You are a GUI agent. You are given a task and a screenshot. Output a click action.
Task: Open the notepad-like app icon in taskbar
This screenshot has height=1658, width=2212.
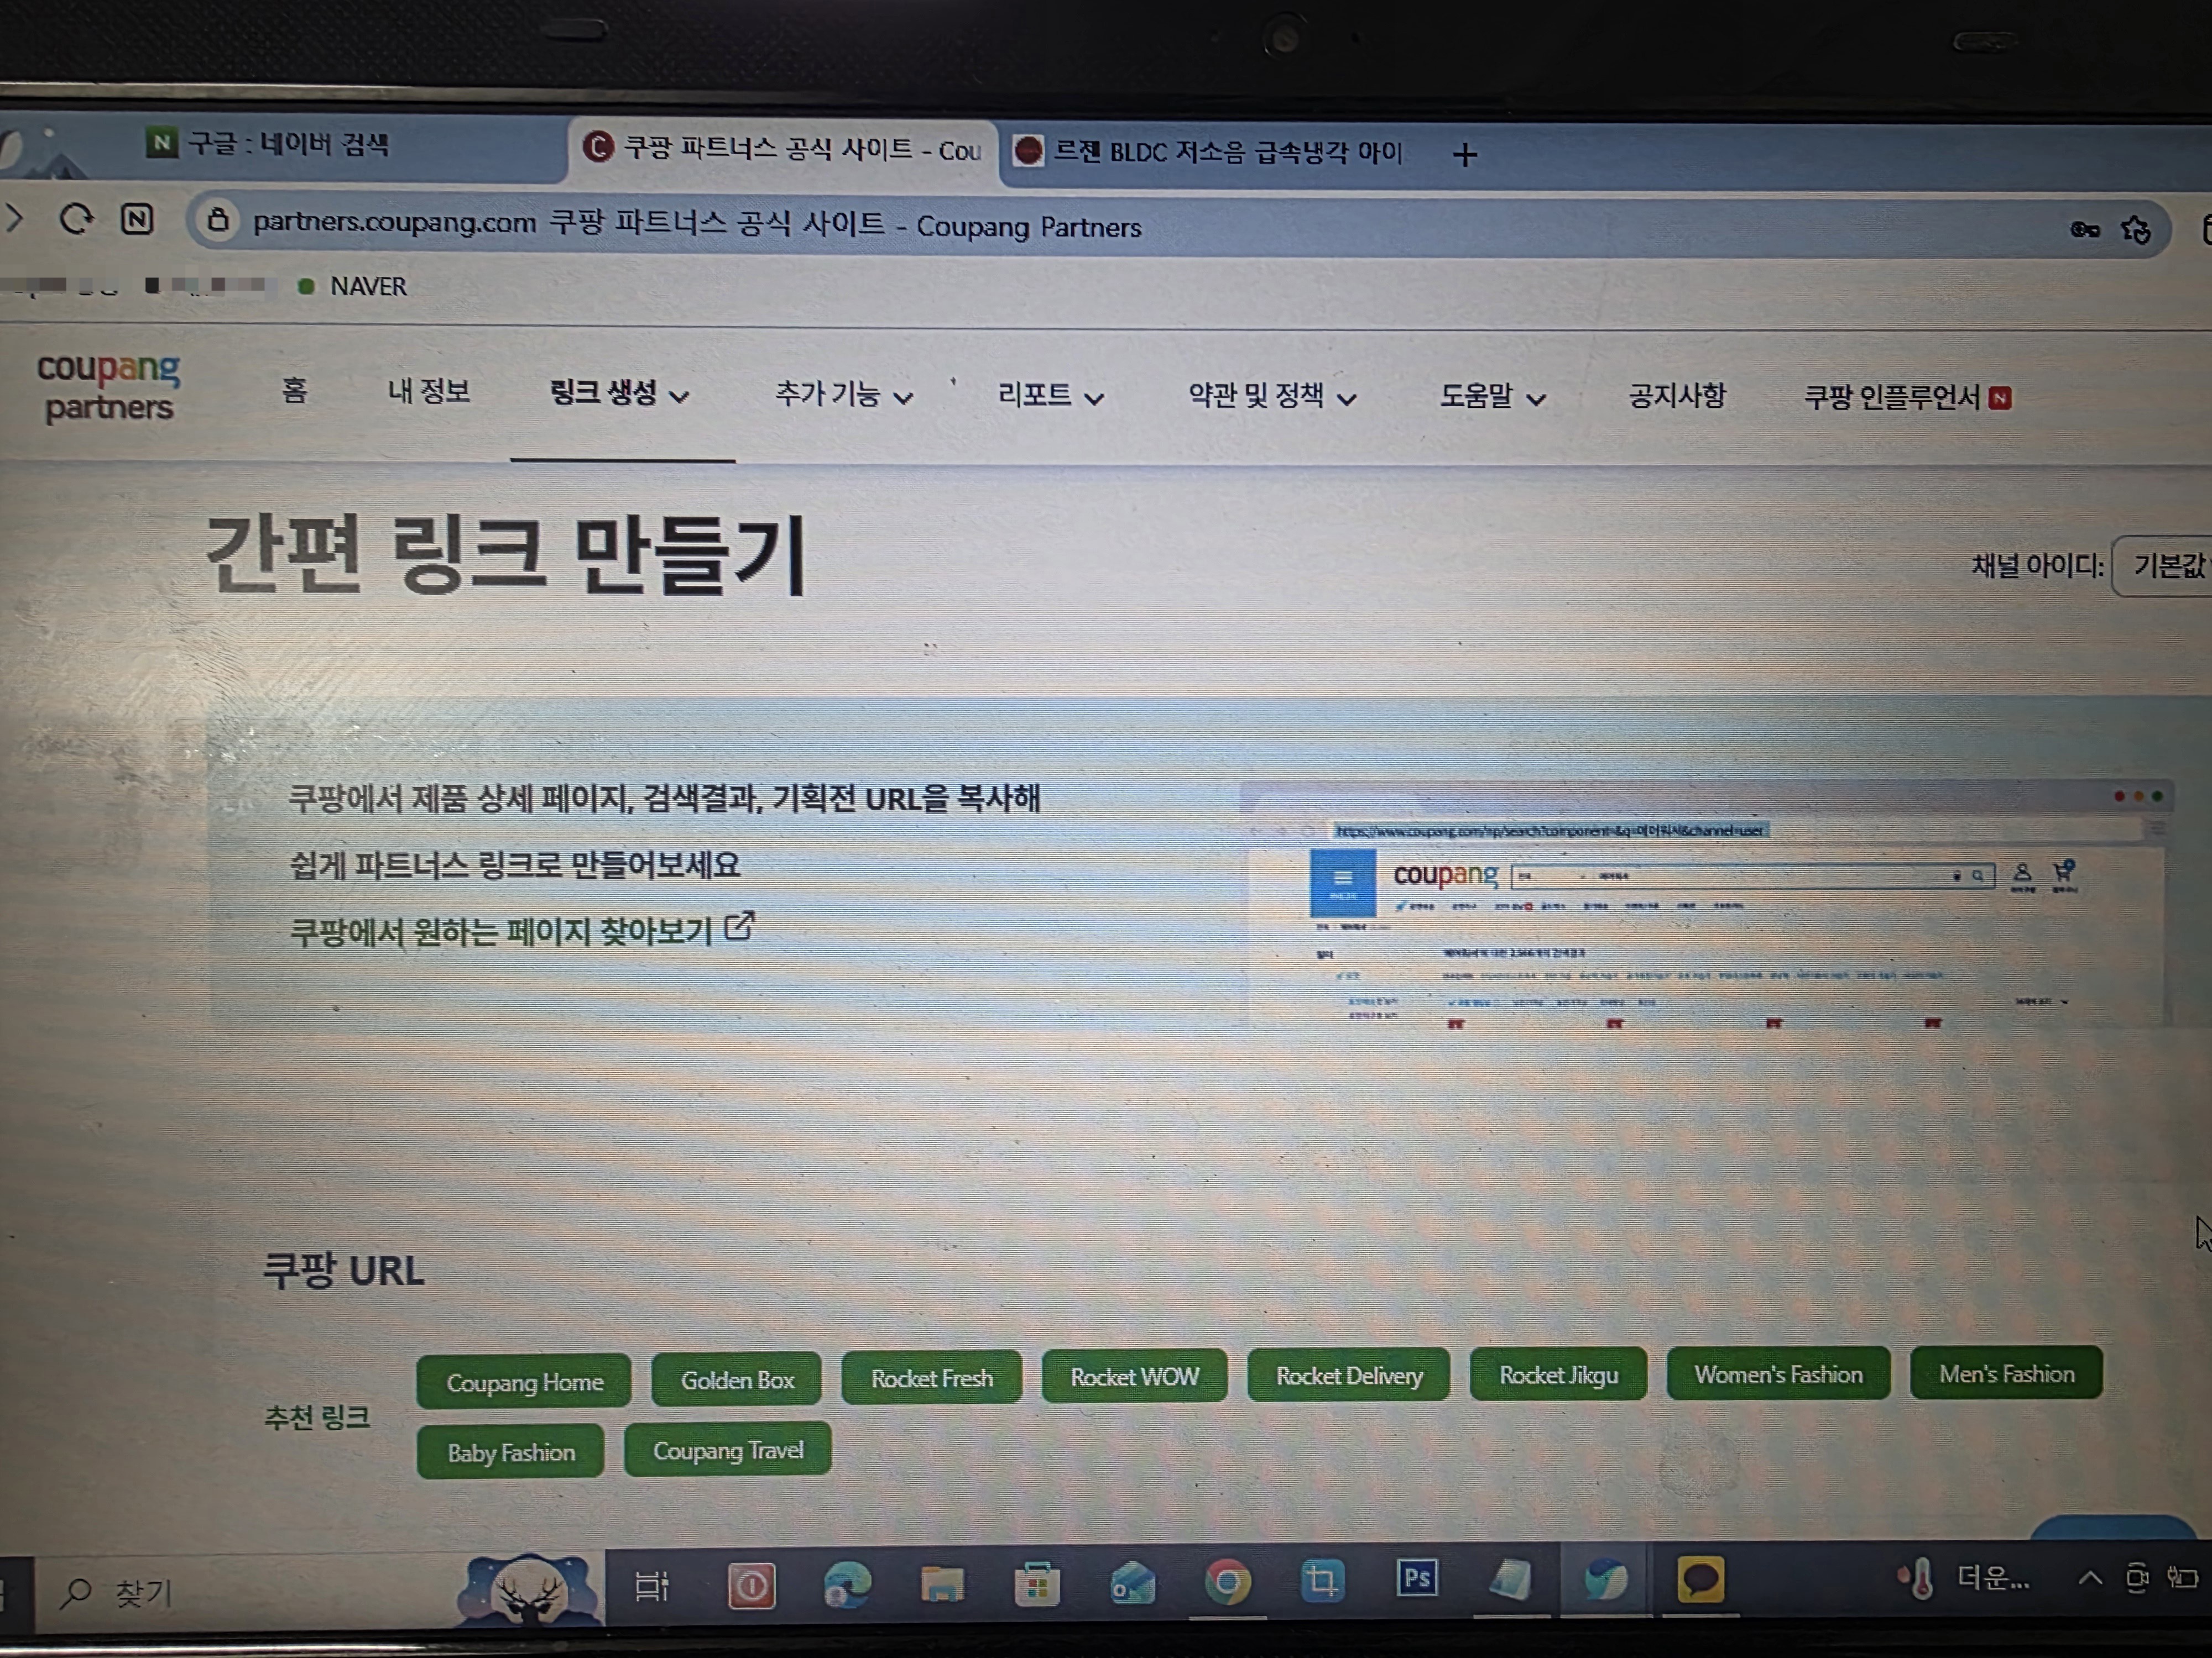[1511, 1580]
